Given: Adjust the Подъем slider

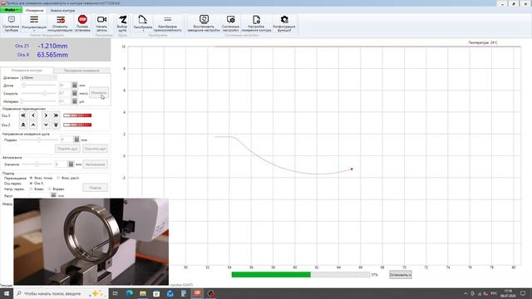Looking at the screenshot, I should coord(38,140).
